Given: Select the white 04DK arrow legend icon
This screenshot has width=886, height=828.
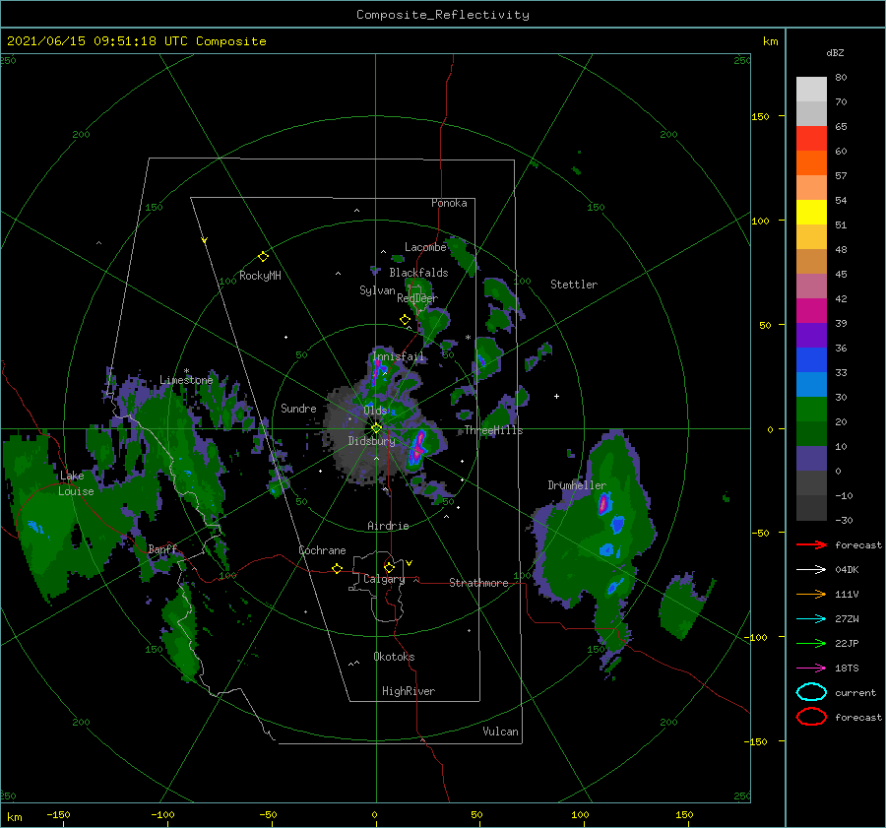Looking at the screenshot, I should tap(811, 570).
